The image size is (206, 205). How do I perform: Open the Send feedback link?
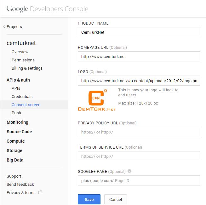[x=20, y=185]
